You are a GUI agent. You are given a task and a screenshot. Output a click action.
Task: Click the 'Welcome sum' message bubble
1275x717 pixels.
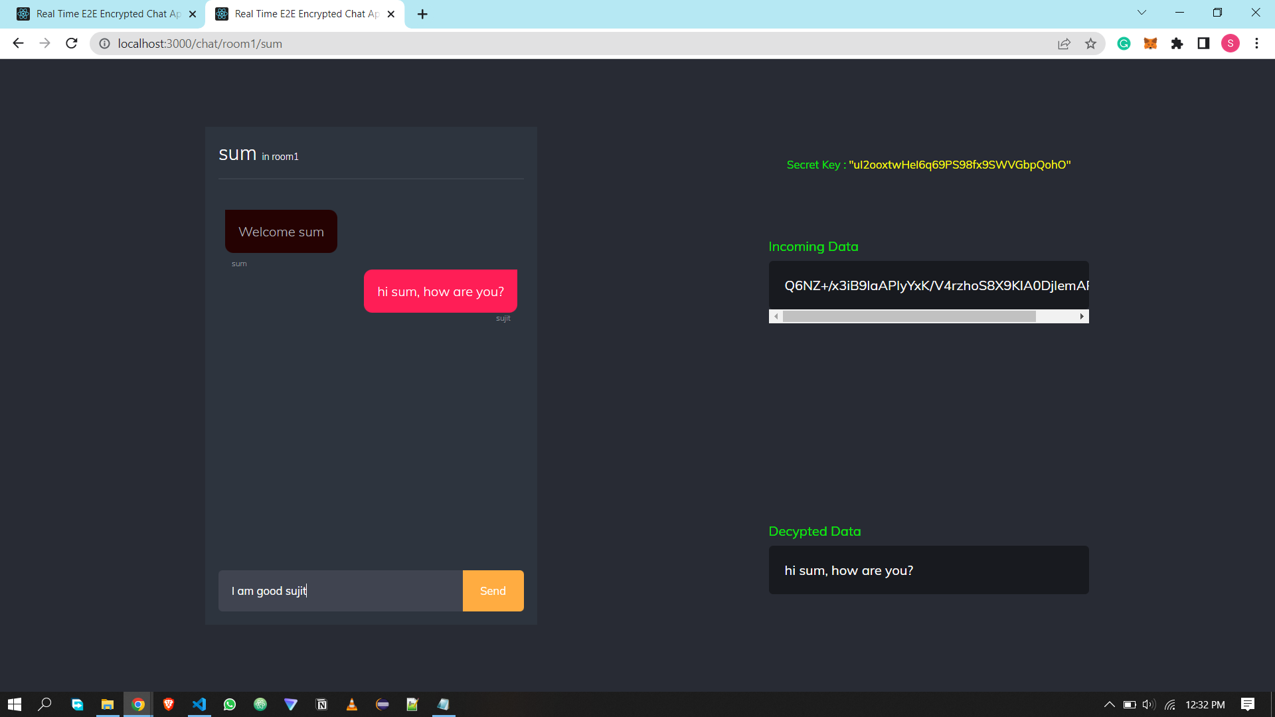(x=281, y=231)
